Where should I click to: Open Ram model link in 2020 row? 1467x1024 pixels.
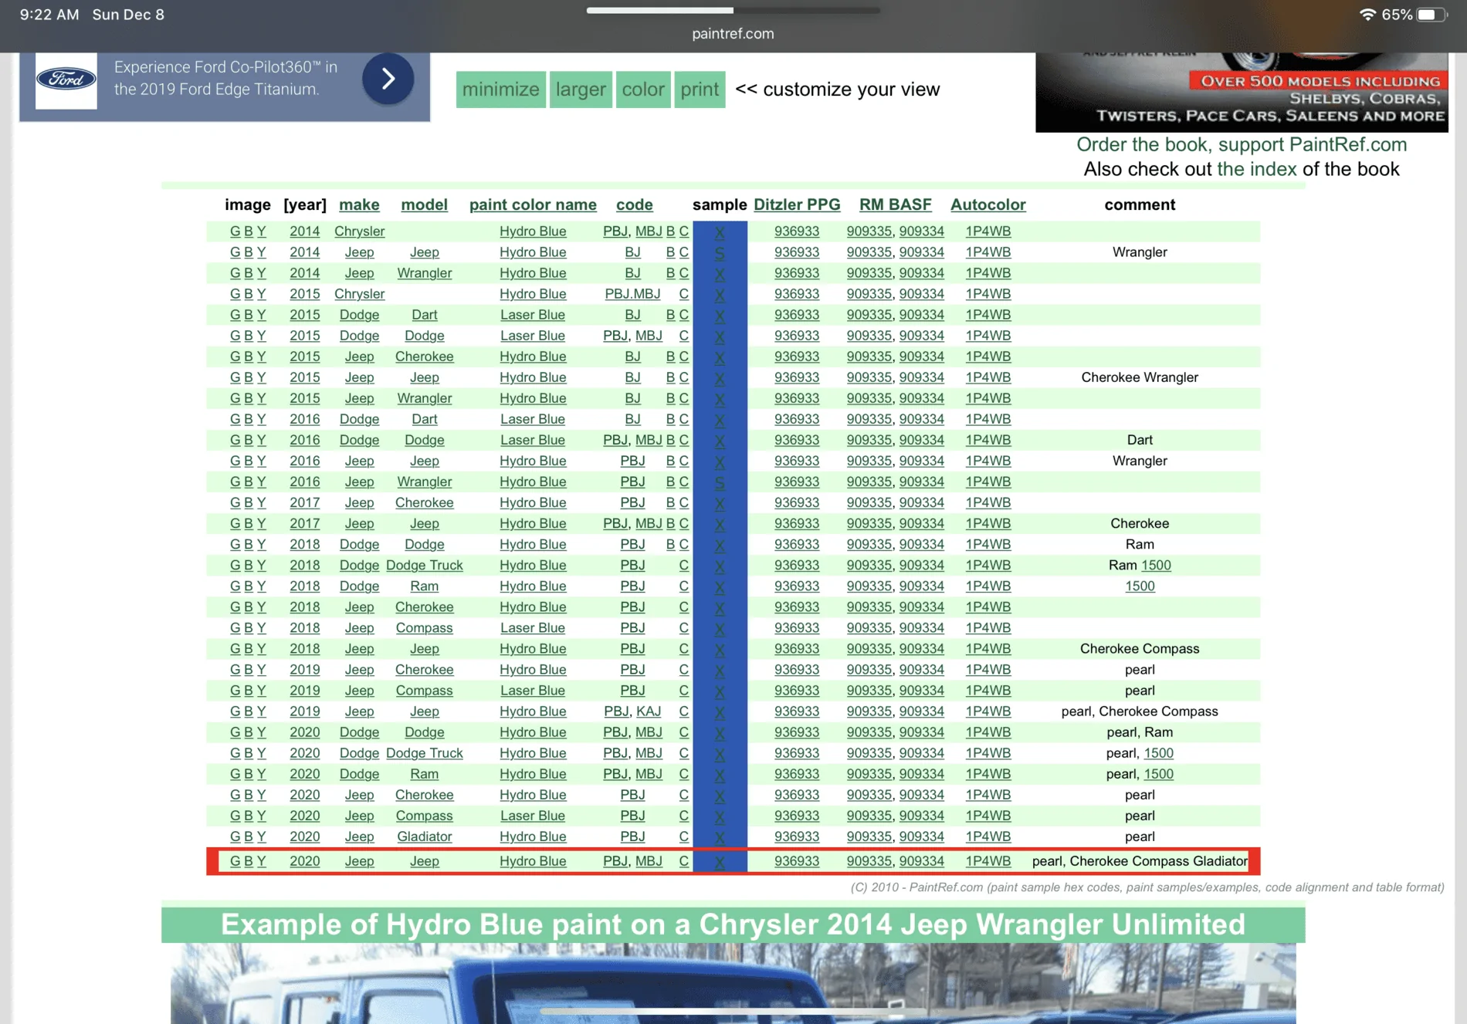[425, 774]
